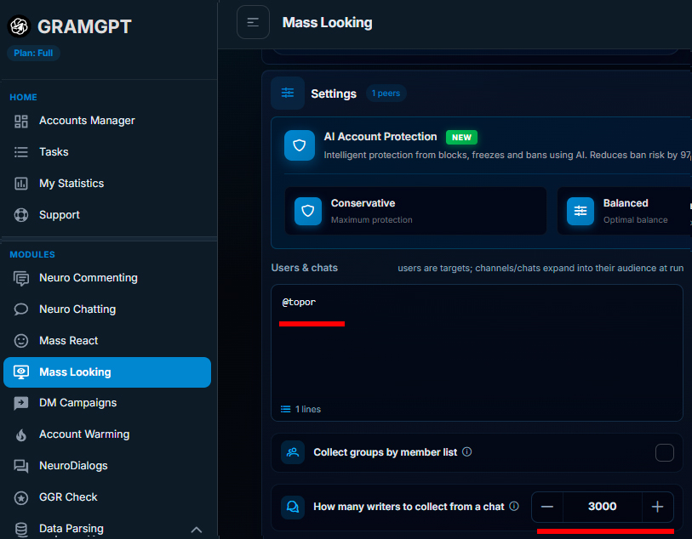
Task: Click the Mass Looking eye-monitor icon
Action: (x=21, y=372)
